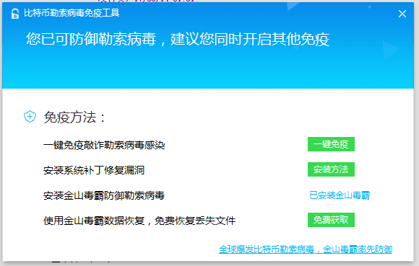Open the 全球爆发比特币勒索病毒 news link
The image size is (419, 266).
[306, 249]
